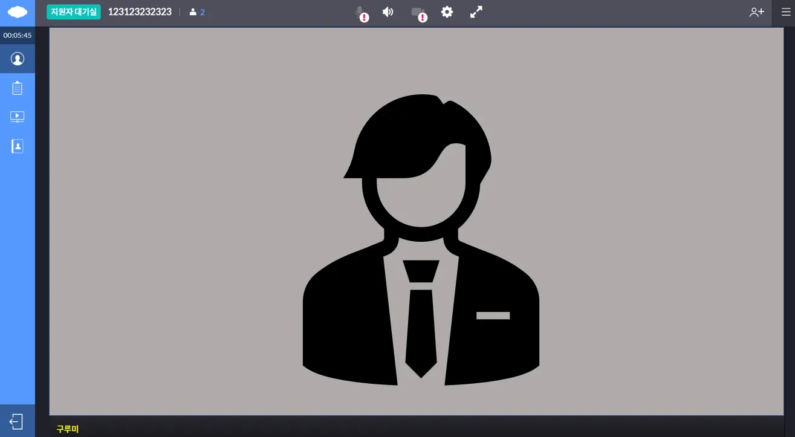Click the elapsed timer 00:05:45
795x437 pixels.
coord(18,36)
